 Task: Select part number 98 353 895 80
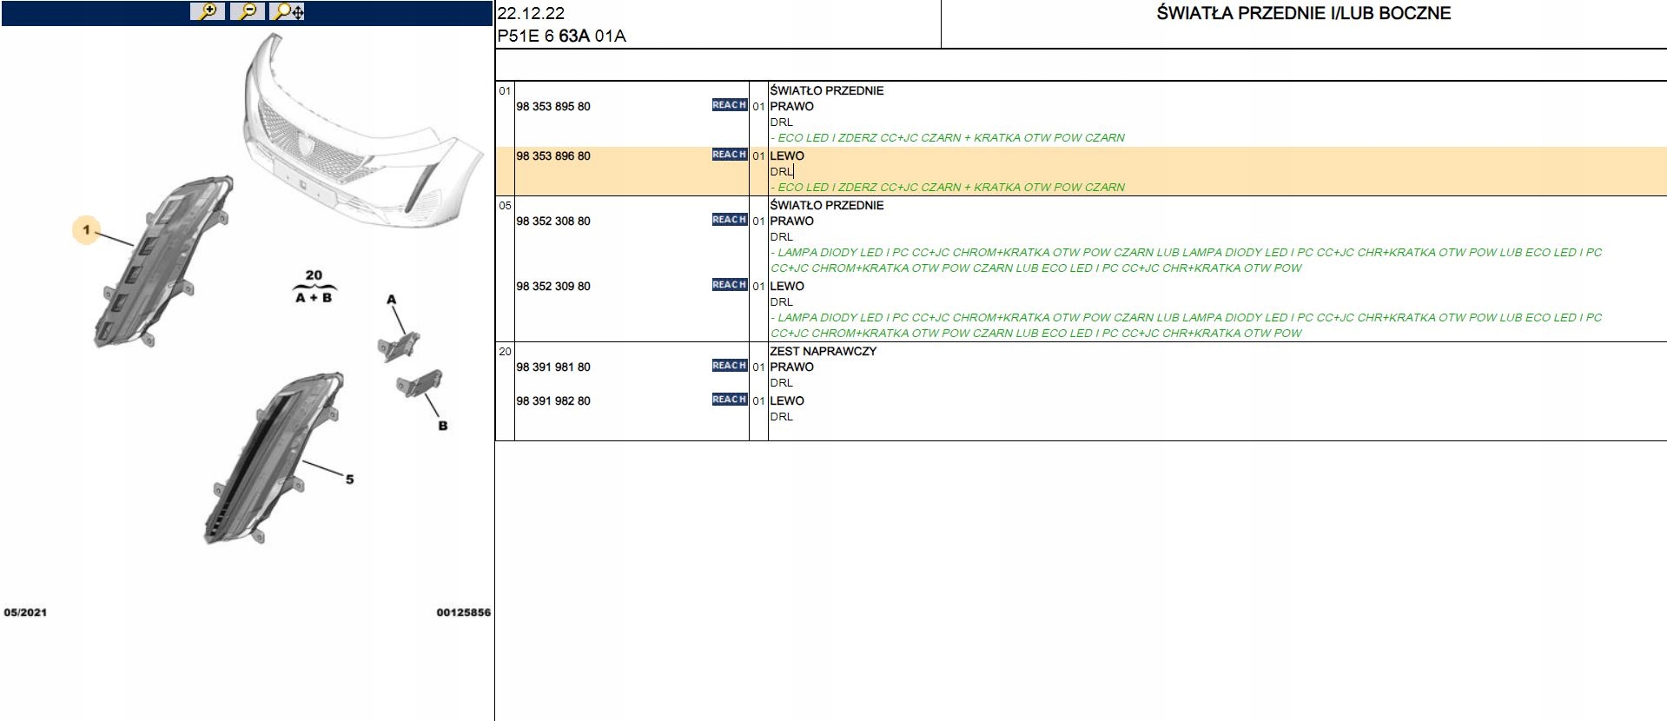[x=553, y=107]
